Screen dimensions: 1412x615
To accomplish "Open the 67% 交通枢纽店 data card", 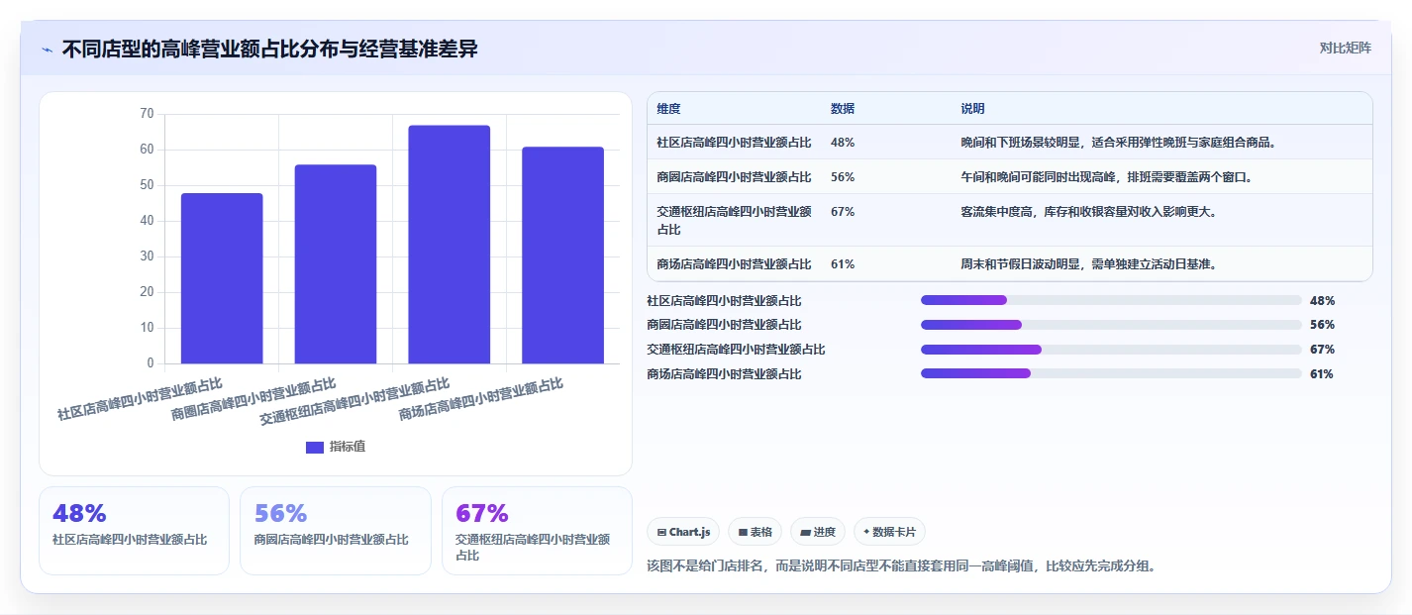I will coord(537,531).
